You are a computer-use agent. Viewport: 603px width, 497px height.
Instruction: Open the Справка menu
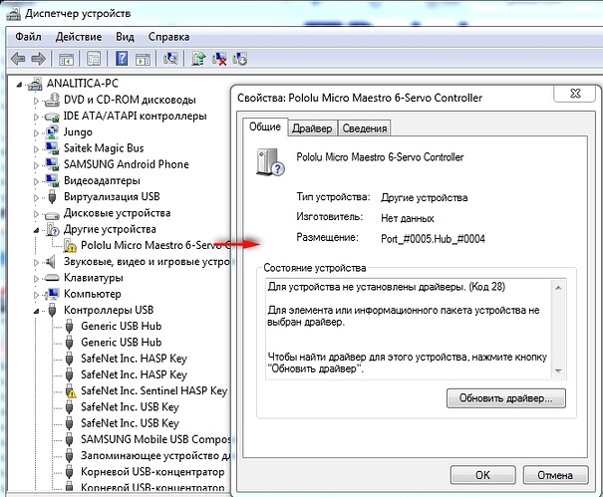(168, 37)
